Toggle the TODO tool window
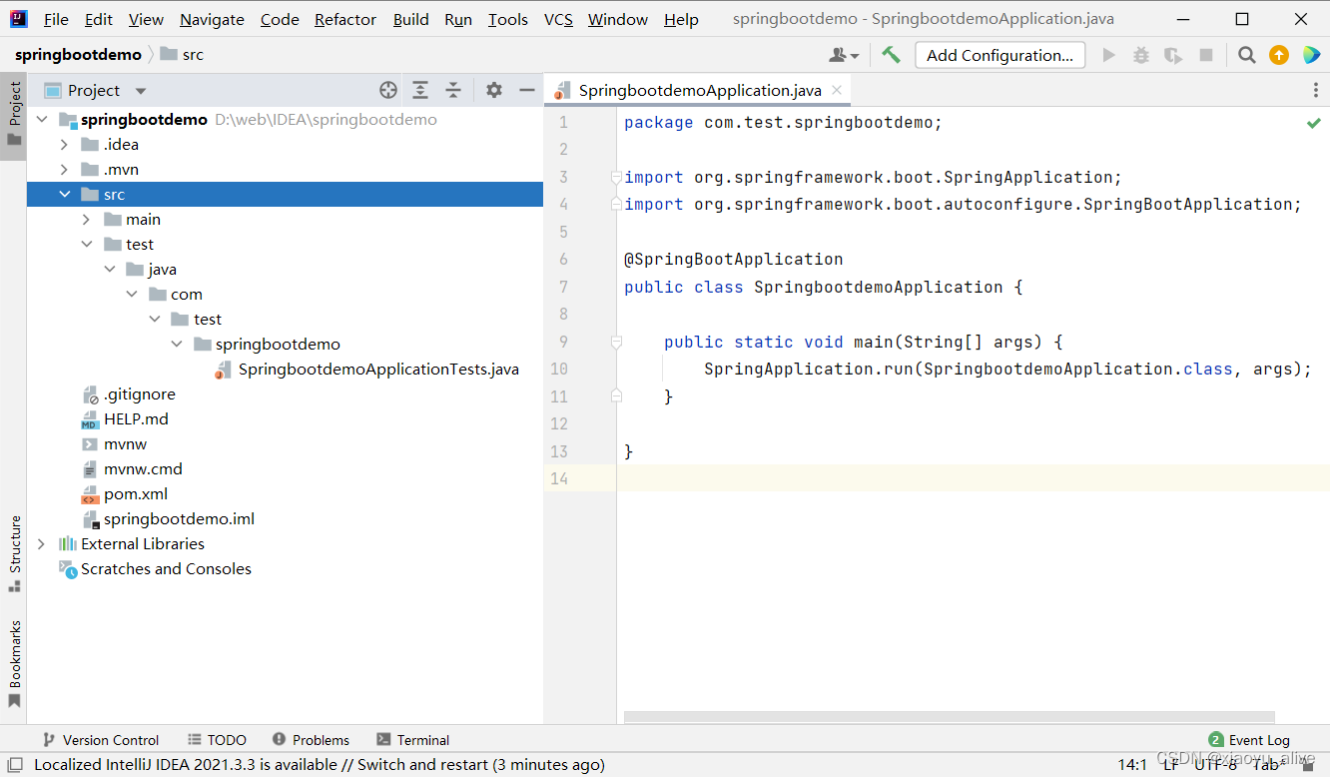This screenshot has width=1330, height=777. (x=217, y=740)
